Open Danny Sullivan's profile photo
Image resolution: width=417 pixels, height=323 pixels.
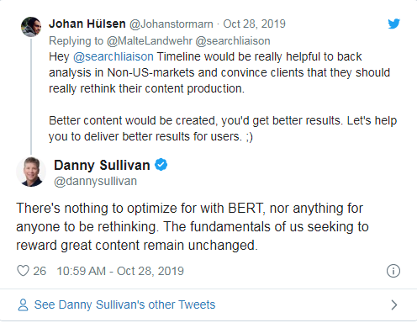click(x=31, y=172)
